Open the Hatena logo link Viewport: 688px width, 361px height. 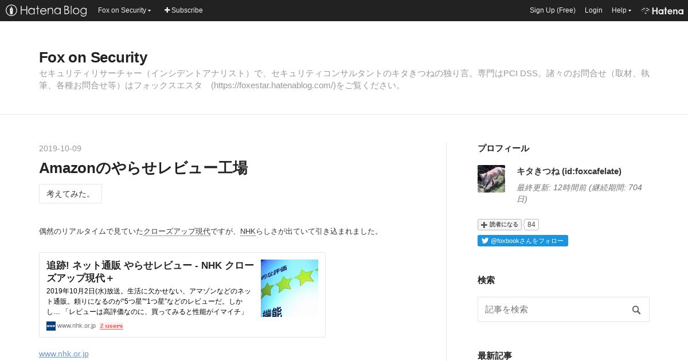662,10
